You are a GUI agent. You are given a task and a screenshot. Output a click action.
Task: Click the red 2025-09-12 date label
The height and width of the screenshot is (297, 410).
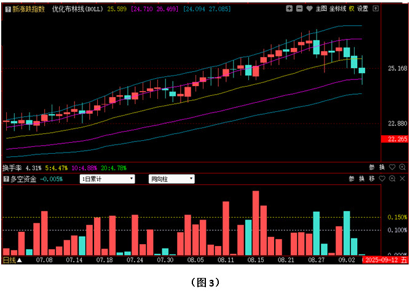tap(385, 260)
